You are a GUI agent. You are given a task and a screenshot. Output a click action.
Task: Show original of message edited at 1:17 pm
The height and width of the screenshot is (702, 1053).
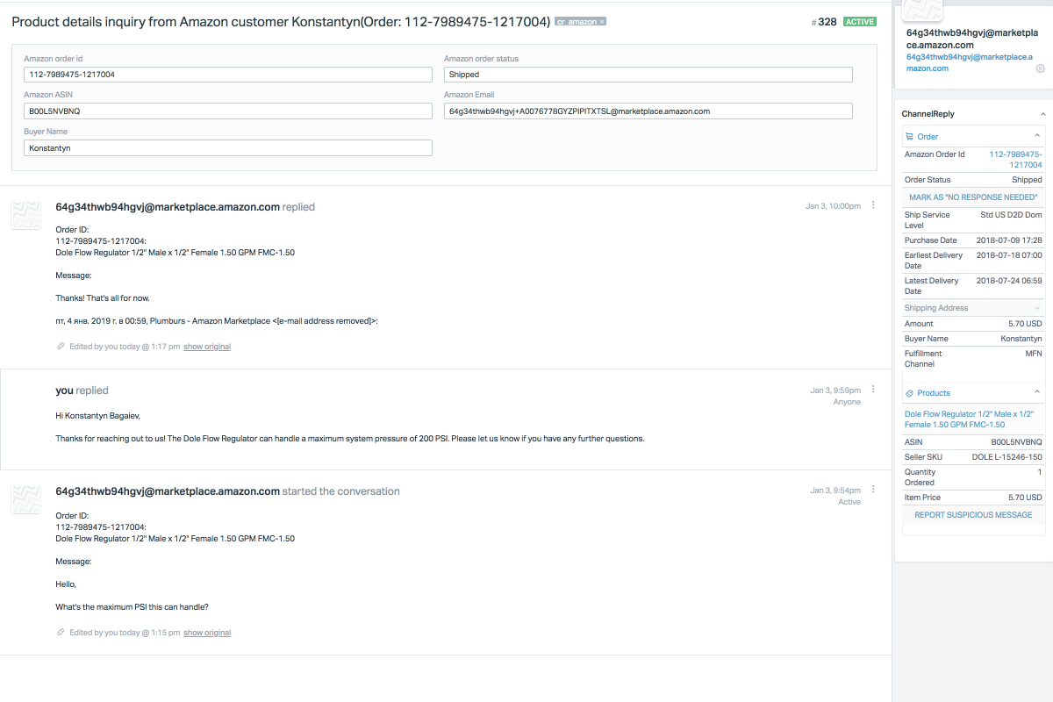[207, 347]
